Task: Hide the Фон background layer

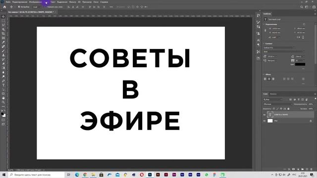Action: click(264, 121)
